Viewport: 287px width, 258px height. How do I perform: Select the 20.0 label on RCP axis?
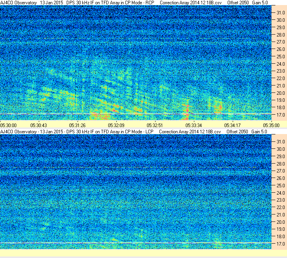coord(281,93)
